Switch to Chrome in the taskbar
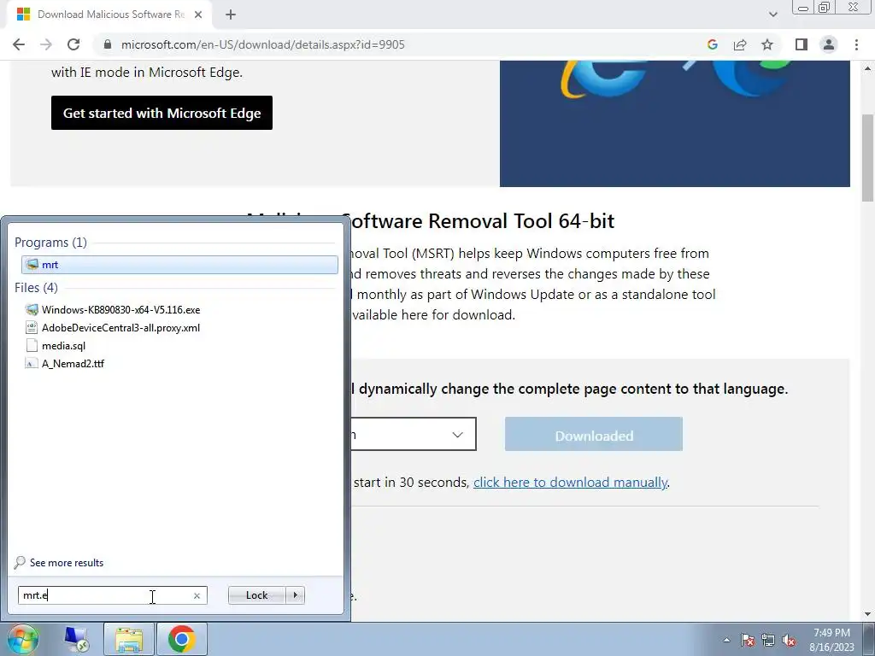 click(x=182, y=639)
